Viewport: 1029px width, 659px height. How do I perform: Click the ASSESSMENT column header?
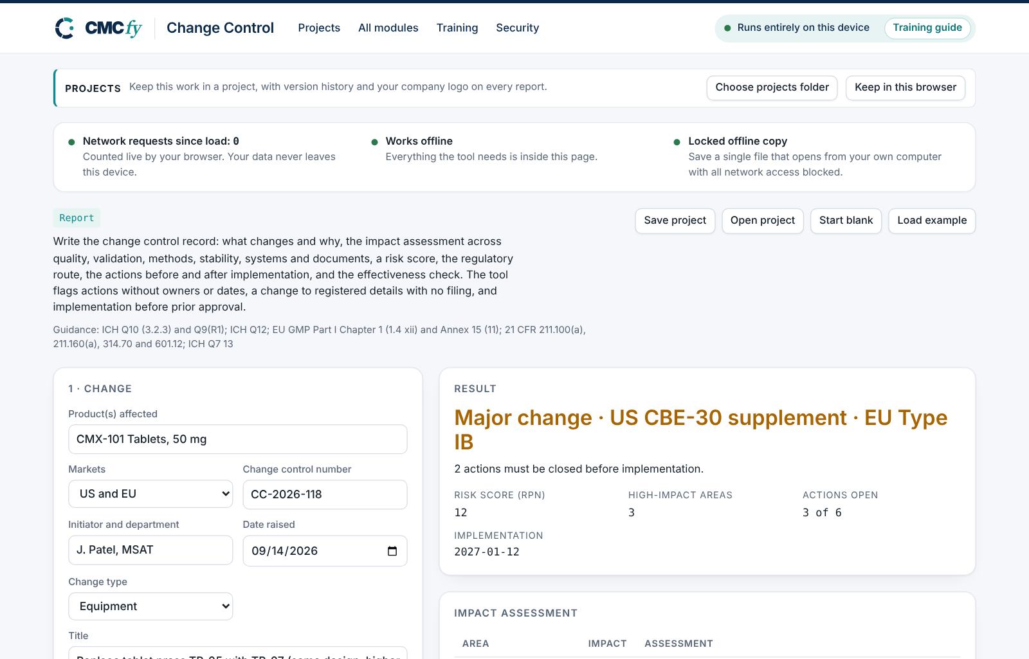(x=678, y=644)
